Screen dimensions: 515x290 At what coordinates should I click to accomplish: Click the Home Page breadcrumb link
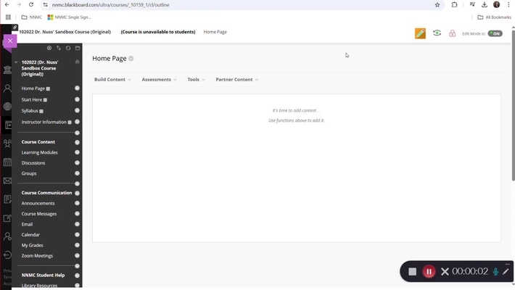click(215, 32)
